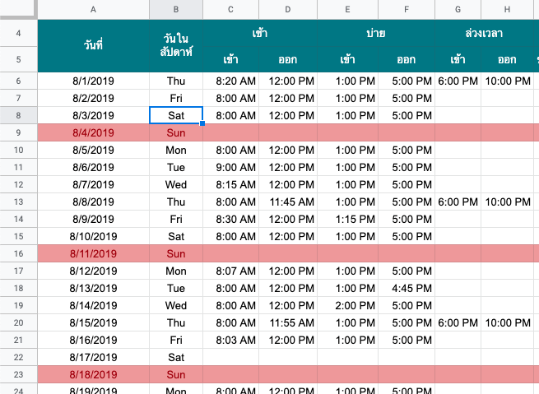Click the fill handle of selected cell B8
539x394 pixels.
tap(202, 123)
